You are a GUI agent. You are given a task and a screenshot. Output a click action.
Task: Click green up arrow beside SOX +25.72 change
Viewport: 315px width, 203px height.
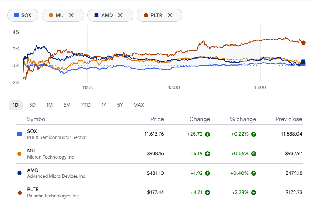click(207, 134)
